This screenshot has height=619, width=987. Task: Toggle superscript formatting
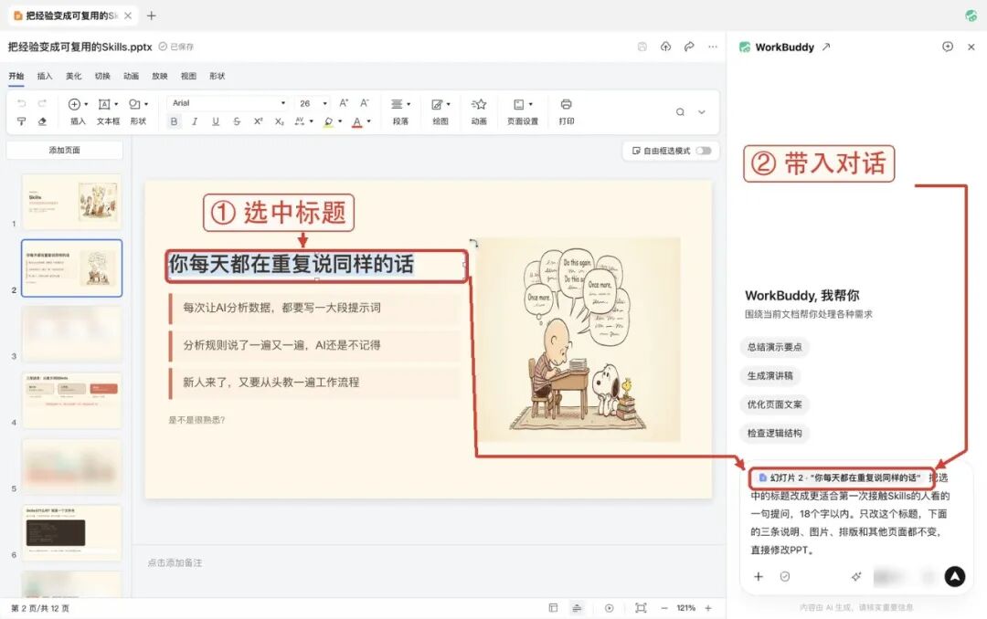pyautogui.click(x=258, y=121)
